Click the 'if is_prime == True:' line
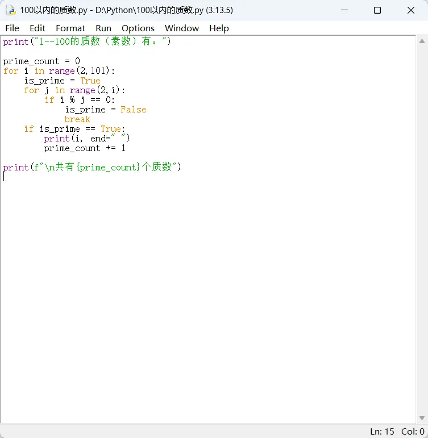 74,129
